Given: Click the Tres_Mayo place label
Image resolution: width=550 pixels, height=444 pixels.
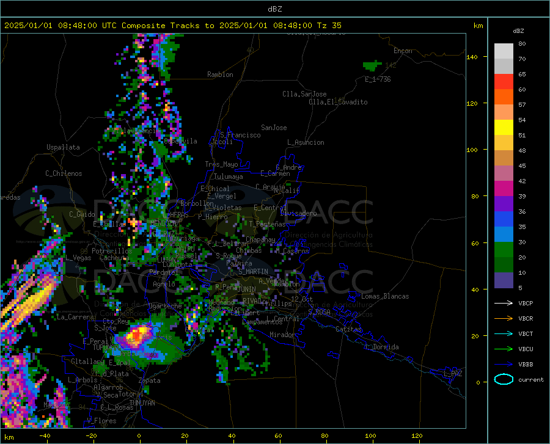Looking at the screenshot, I should tap(221, 164).
